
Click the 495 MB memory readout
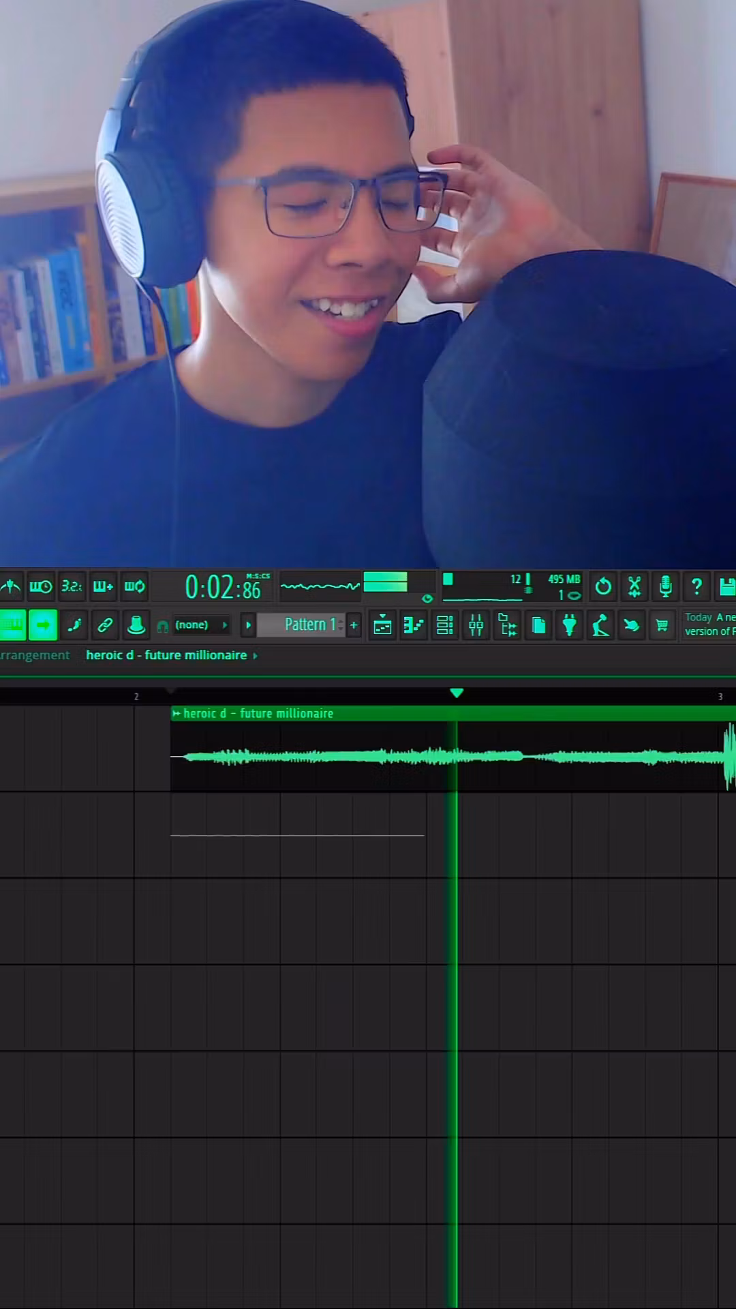point(564,579)
